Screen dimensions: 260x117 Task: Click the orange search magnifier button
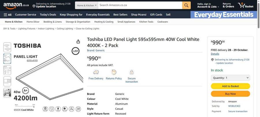[x=186, y=5]
